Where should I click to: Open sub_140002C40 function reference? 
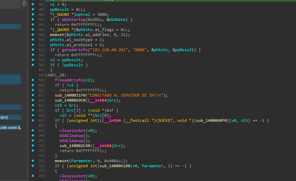(x=75, y=146)
